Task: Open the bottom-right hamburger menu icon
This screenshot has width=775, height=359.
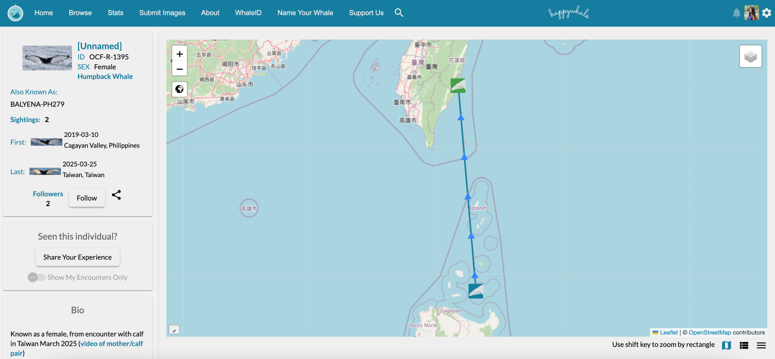Action: 761,345
